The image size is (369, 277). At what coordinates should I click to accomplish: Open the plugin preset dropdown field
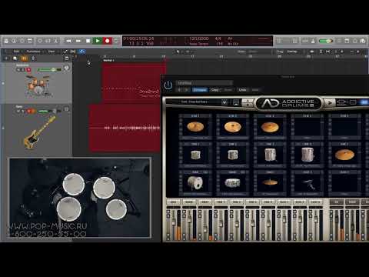(204, 83)
